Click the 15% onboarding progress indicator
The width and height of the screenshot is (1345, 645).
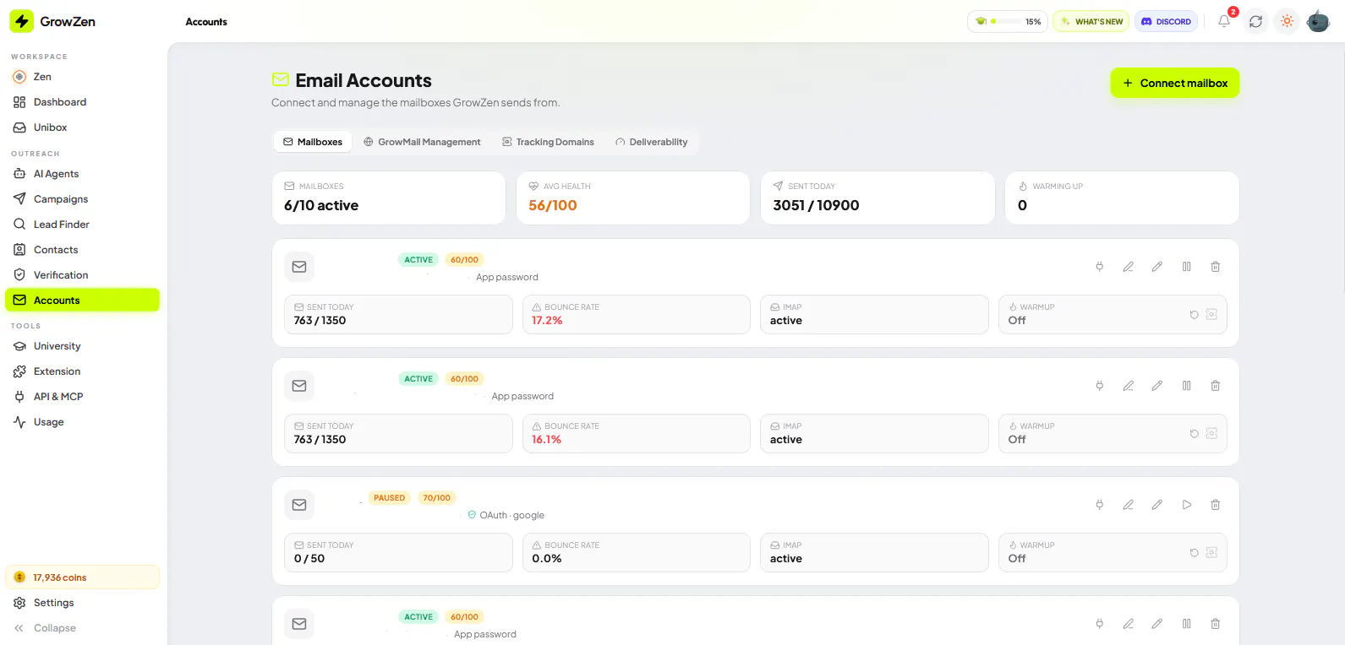(x=1008, y=21)
